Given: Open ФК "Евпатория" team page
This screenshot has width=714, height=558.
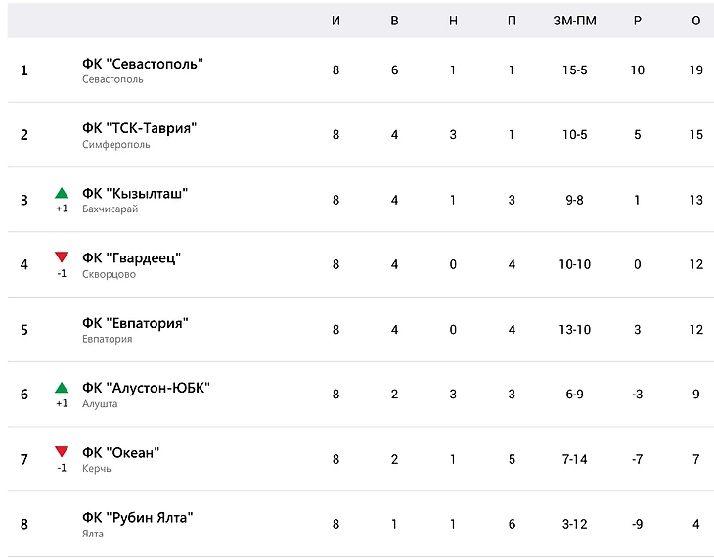Looking at the screenshot, I should tap(135, 323).
